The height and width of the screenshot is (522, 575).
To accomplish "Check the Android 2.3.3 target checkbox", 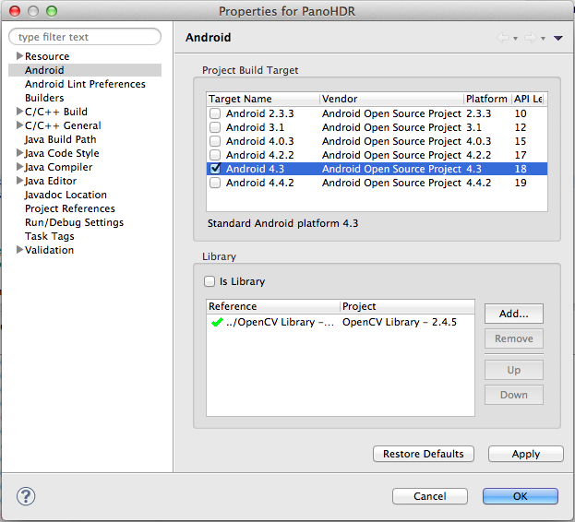I will tap(215, 113).
